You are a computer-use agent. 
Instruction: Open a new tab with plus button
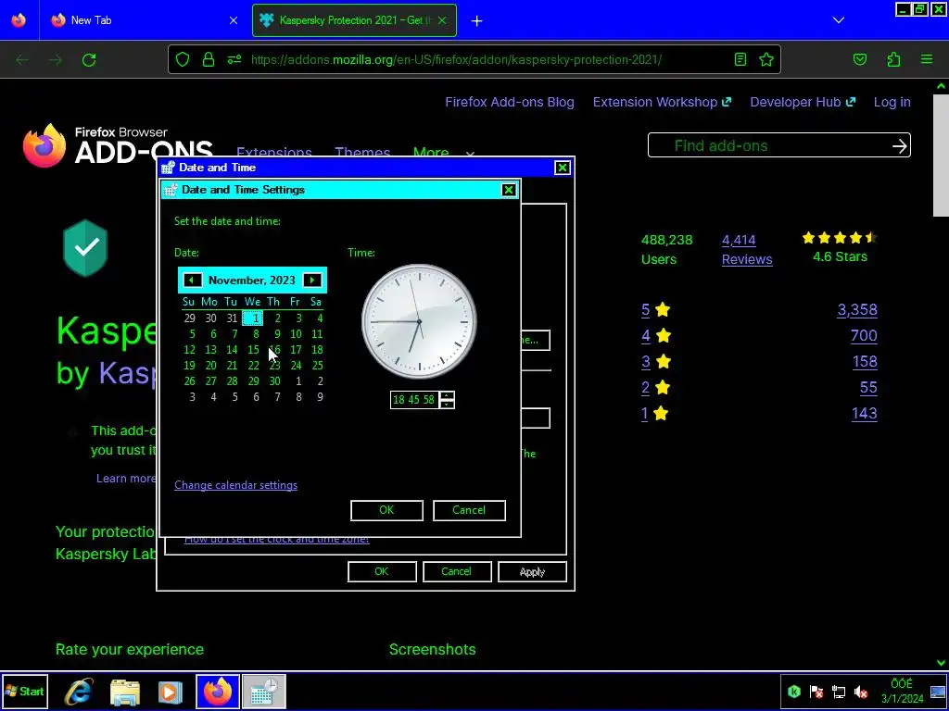point(477,21)
